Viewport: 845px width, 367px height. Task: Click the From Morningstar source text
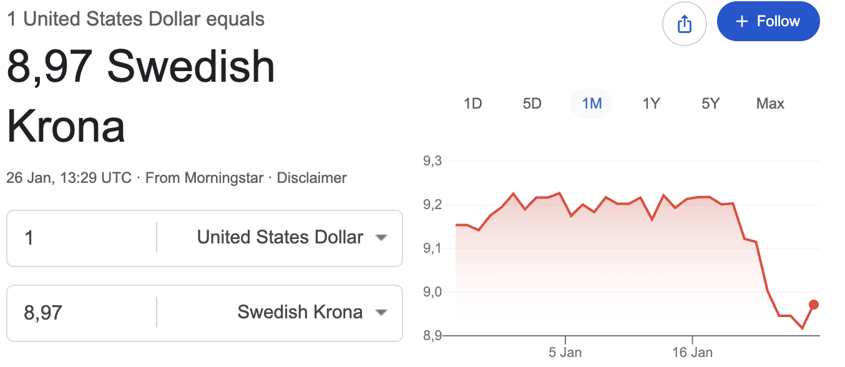[x=204, y=178]
